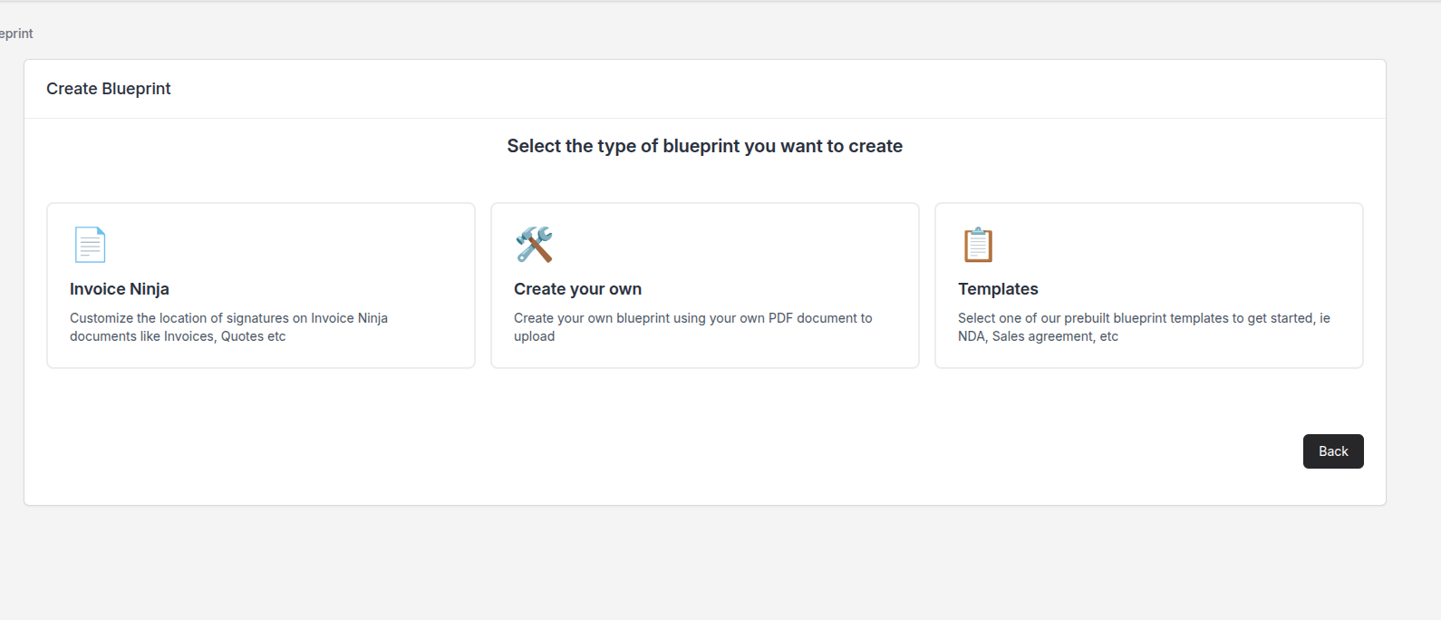This screenshot has width=1441, height=620.
Task: Click the word 'upload' in the middle card
Action: pos(534,336)
